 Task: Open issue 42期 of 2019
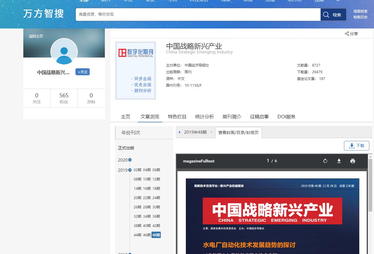156,226
